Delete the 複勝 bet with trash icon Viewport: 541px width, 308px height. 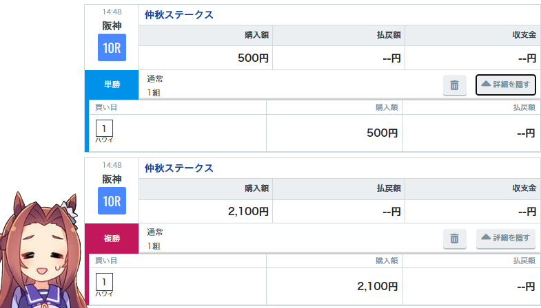point(454,239)
